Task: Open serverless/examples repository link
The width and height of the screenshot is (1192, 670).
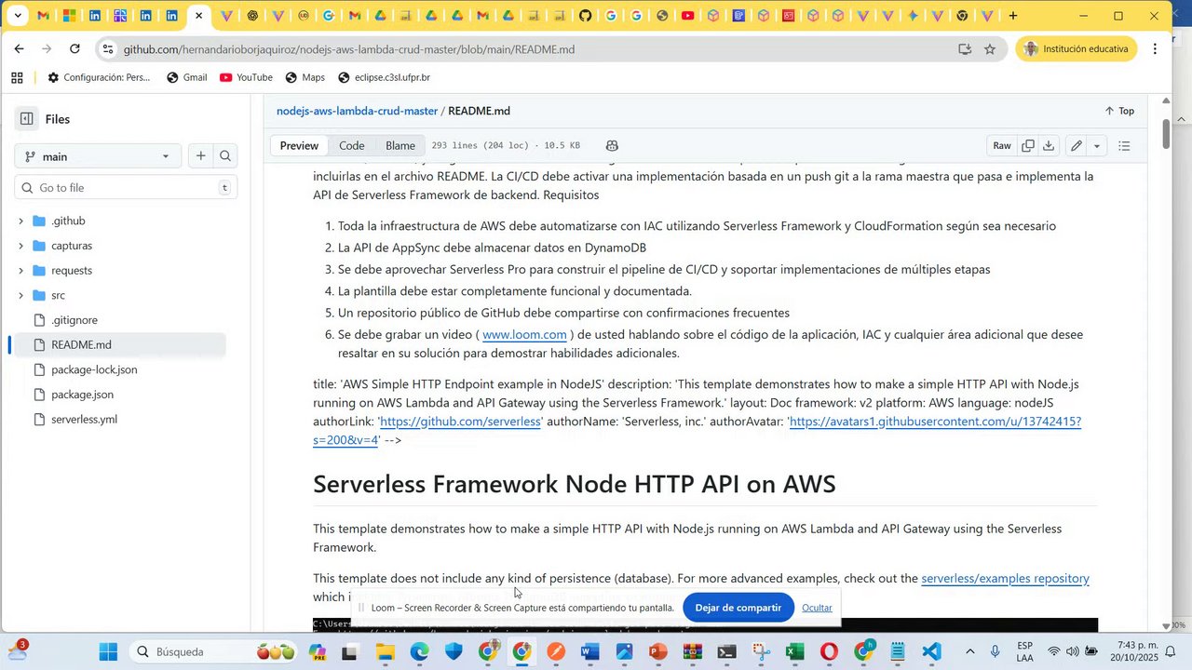Action: 1005,578
